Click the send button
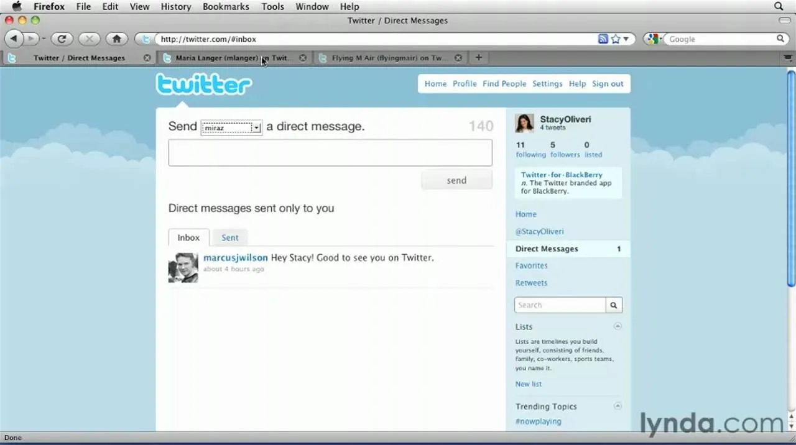Image resolution: width=796 pixels, height=445 pixels. 456,180
